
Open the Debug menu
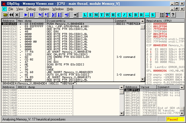point(31,9)
